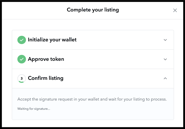
Task: Expand the Initialize your wallet section chevron
Action: click(x=165, y=40)
